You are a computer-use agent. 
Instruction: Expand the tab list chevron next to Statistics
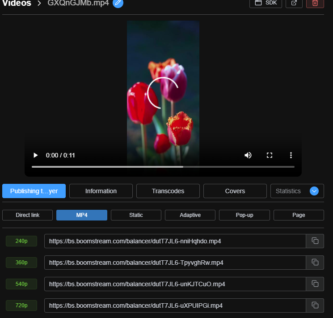point(314,191)
